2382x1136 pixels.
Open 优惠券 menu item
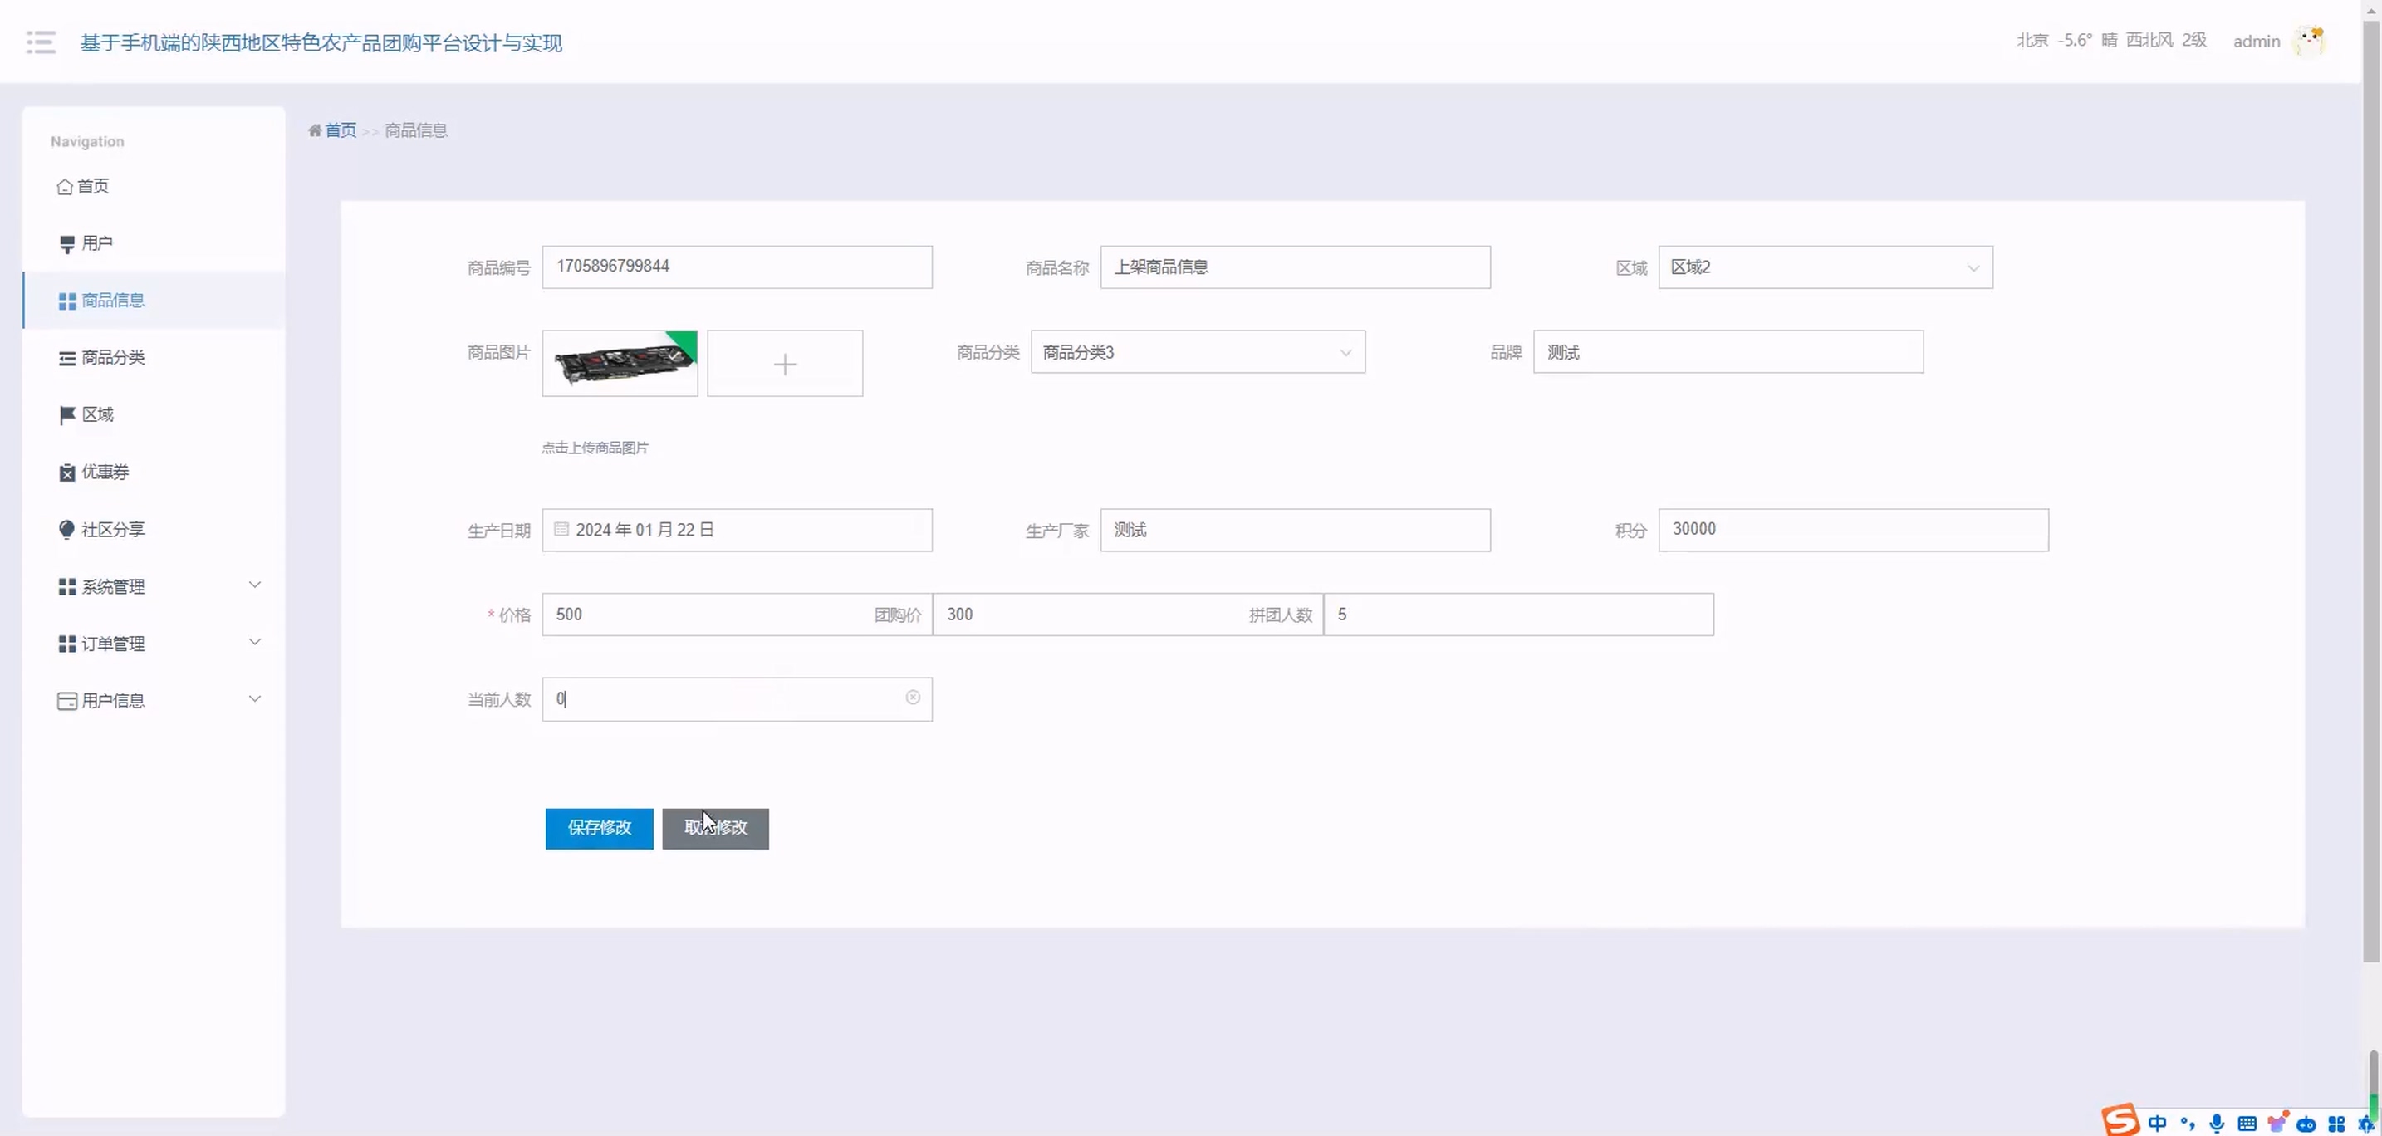point(154,473)
